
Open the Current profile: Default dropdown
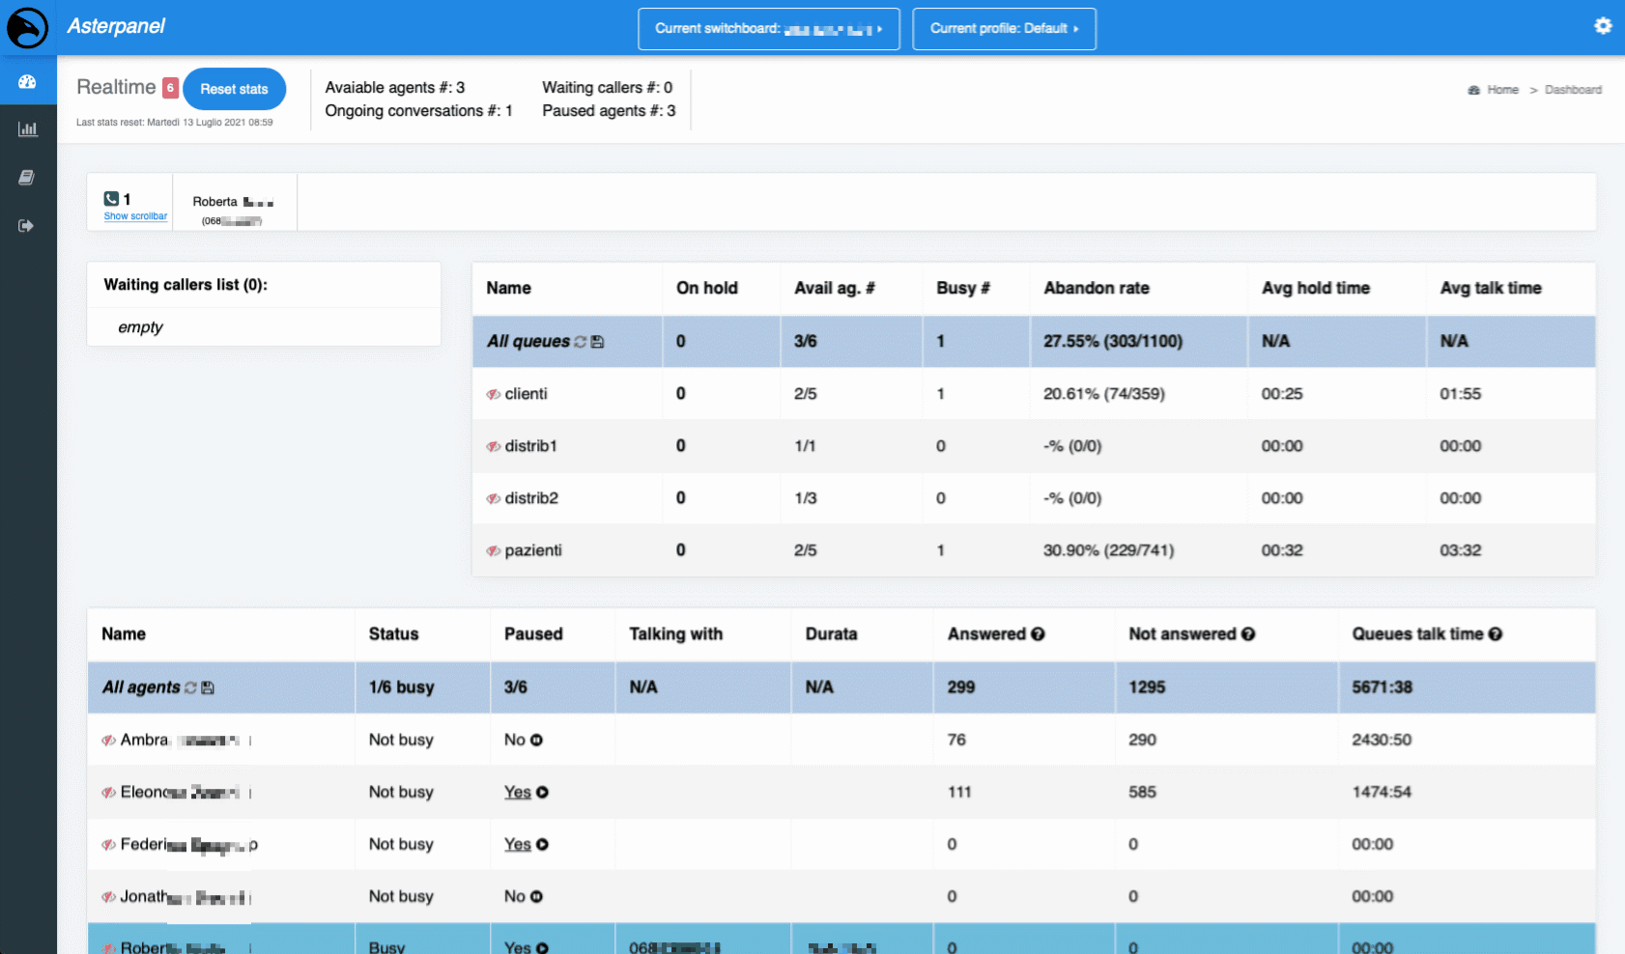coord(1004,29)
